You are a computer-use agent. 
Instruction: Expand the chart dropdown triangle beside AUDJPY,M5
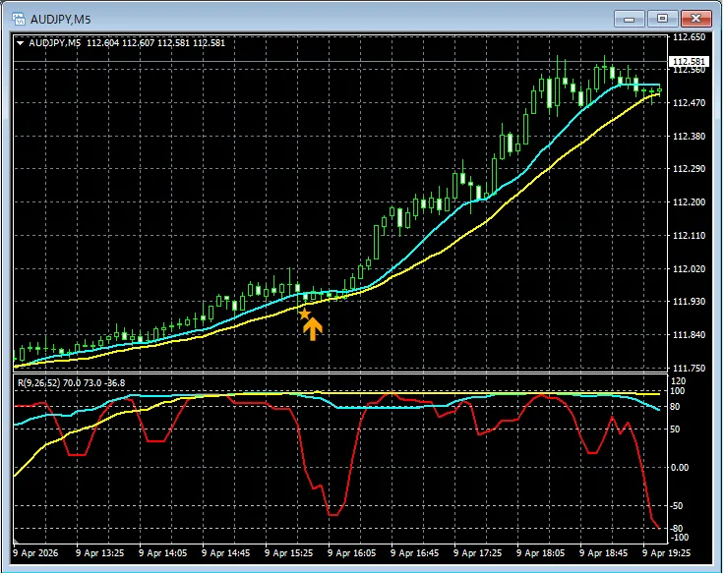click(x=20, y=43)
